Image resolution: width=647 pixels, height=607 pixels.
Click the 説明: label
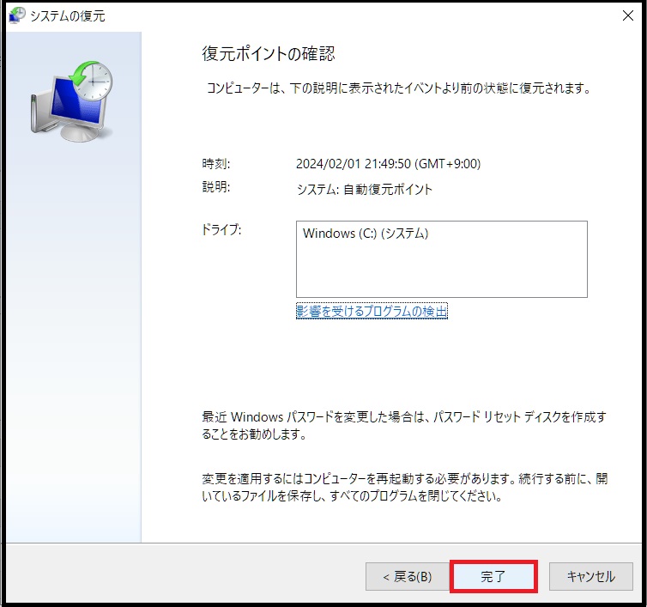215,187
